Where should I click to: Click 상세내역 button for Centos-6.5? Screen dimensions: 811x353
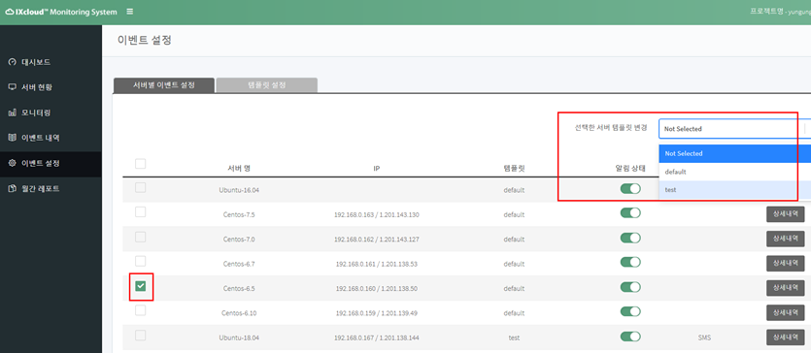[x=785, y=287]
